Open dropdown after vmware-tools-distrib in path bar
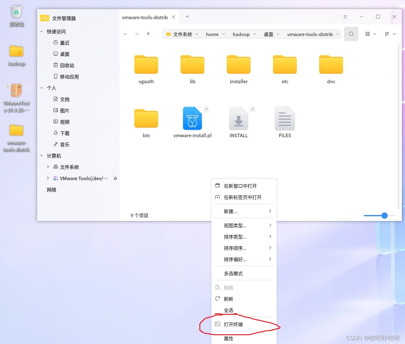 point(338,34)
